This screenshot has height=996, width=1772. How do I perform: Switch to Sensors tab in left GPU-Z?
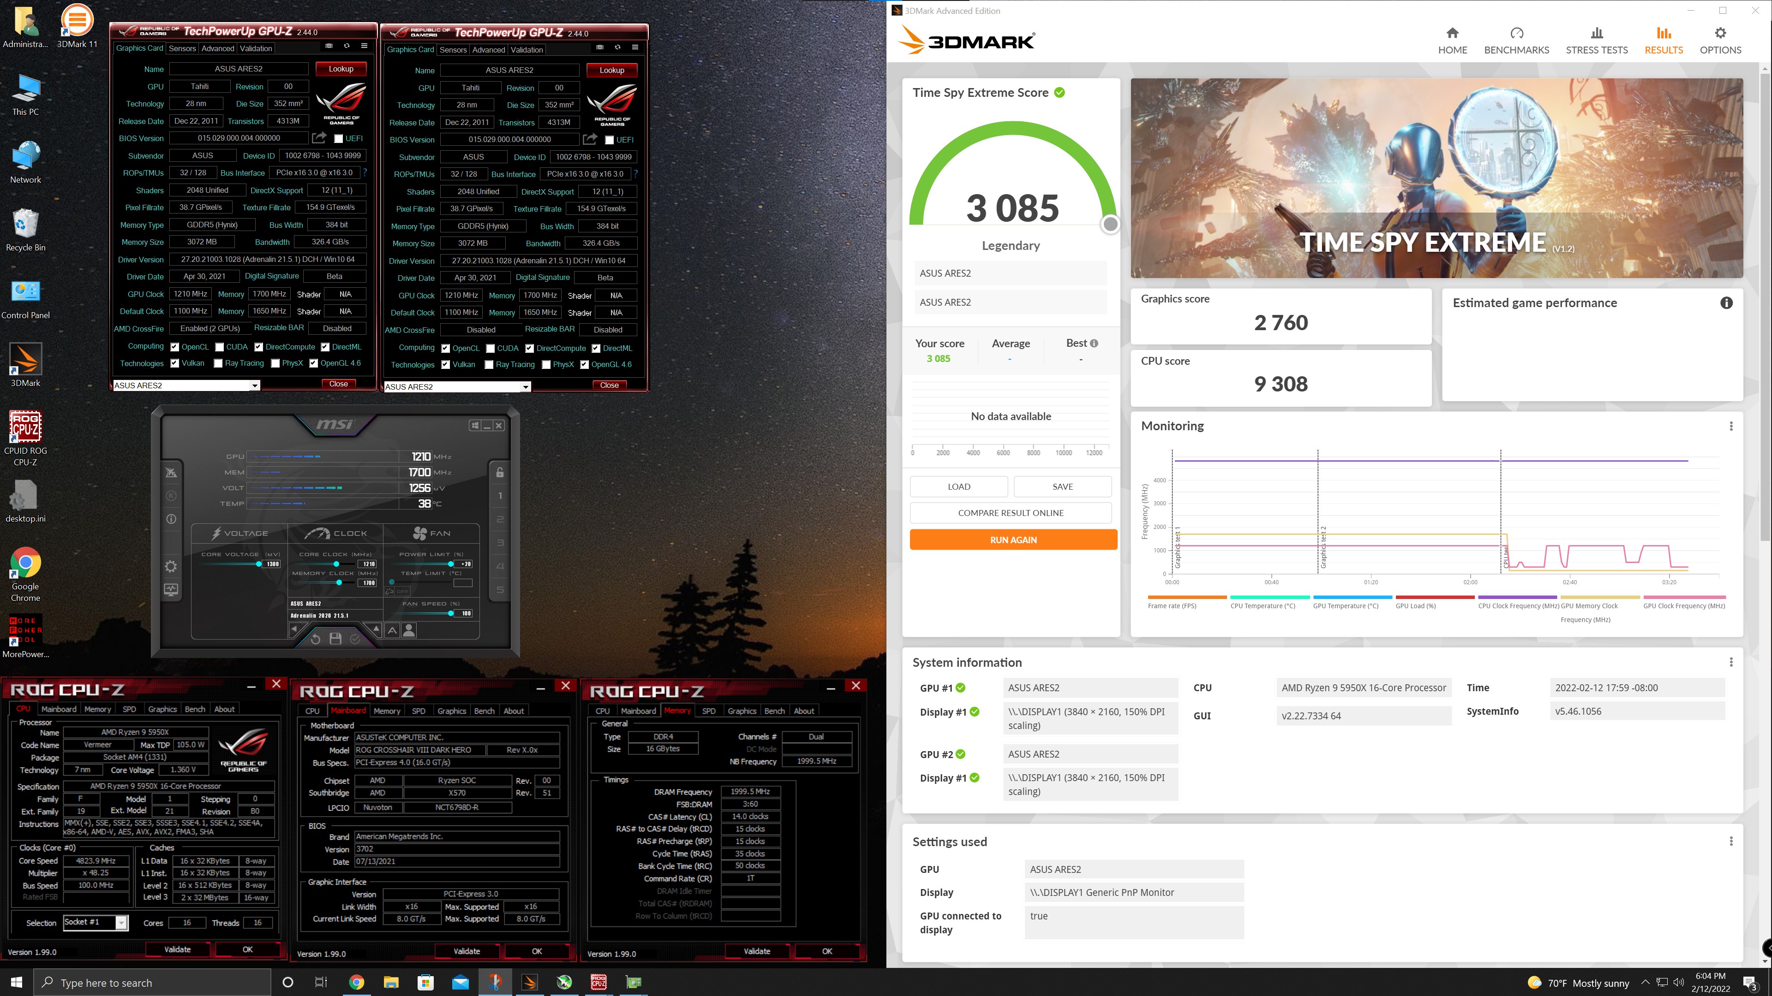tap(182, 48)
